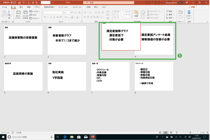Open the Undo history dropdown arrow

[26, 3]
